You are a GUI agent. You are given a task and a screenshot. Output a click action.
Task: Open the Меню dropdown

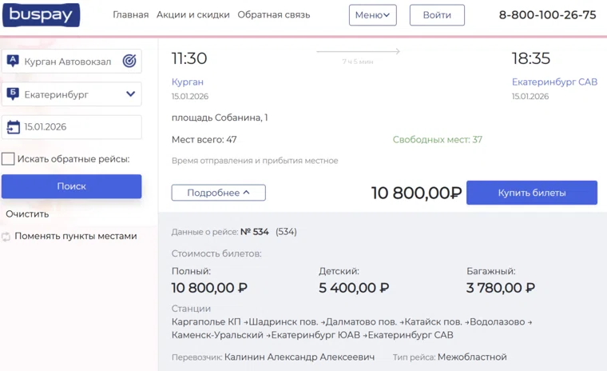pyautogui.click(x=372, y=15)
